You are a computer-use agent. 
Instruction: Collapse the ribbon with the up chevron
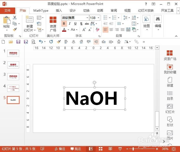(x=176, y=36)
